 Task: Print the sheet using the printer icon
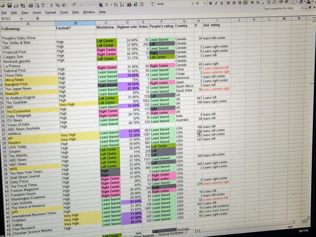point(31,6)
